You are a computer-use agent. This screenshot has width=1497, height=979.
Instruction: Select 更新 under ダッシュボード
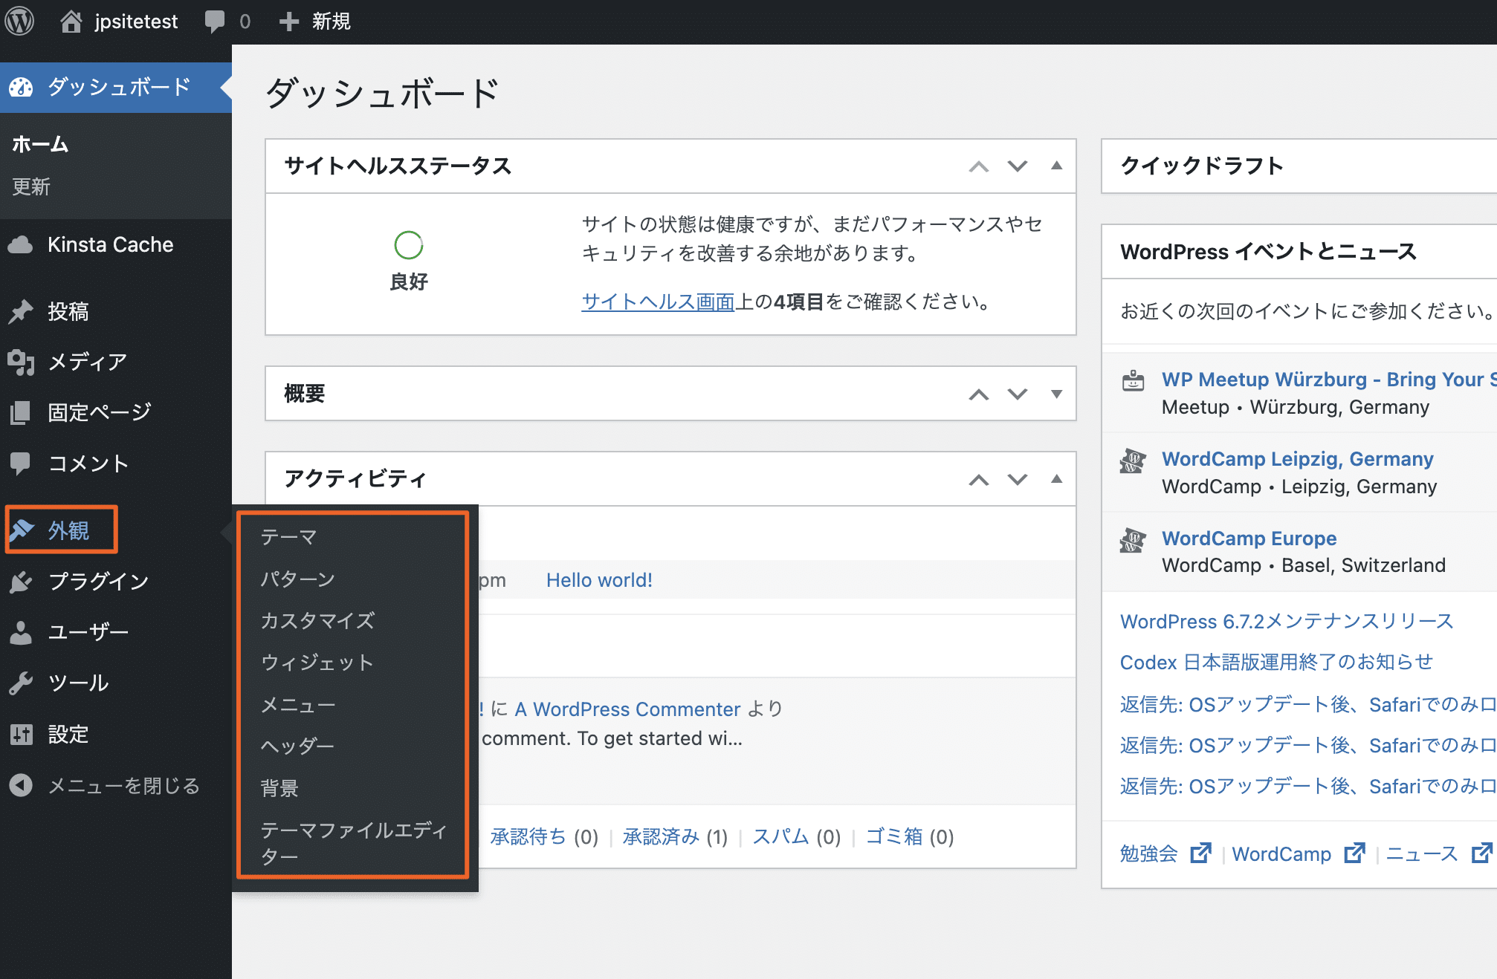click(x=30, y=186)
